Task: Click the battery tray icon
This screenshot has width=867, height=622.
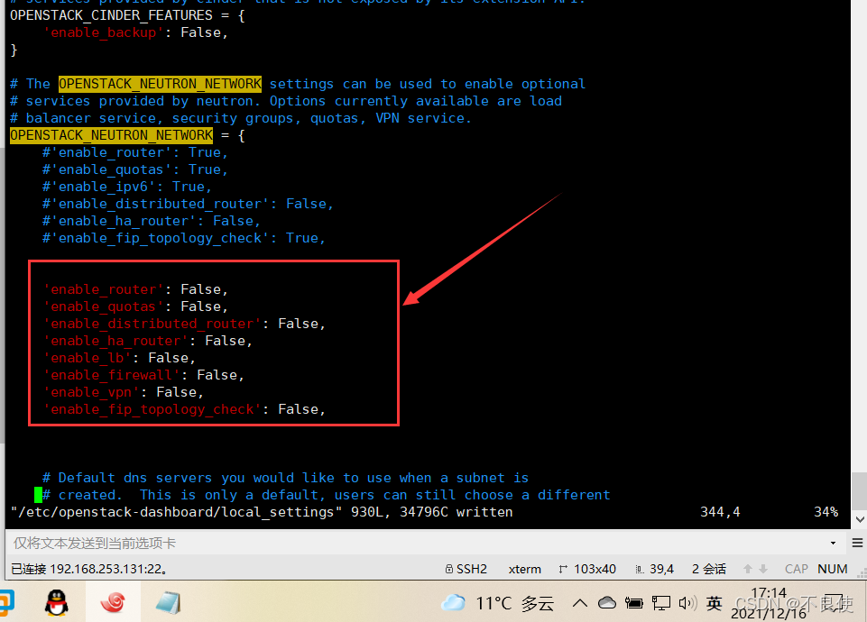Action: (x=633, y=603)
